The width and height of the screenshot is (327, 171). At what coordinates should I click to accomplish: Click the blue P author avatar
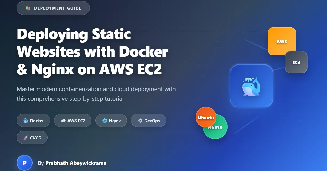(25, 162)
